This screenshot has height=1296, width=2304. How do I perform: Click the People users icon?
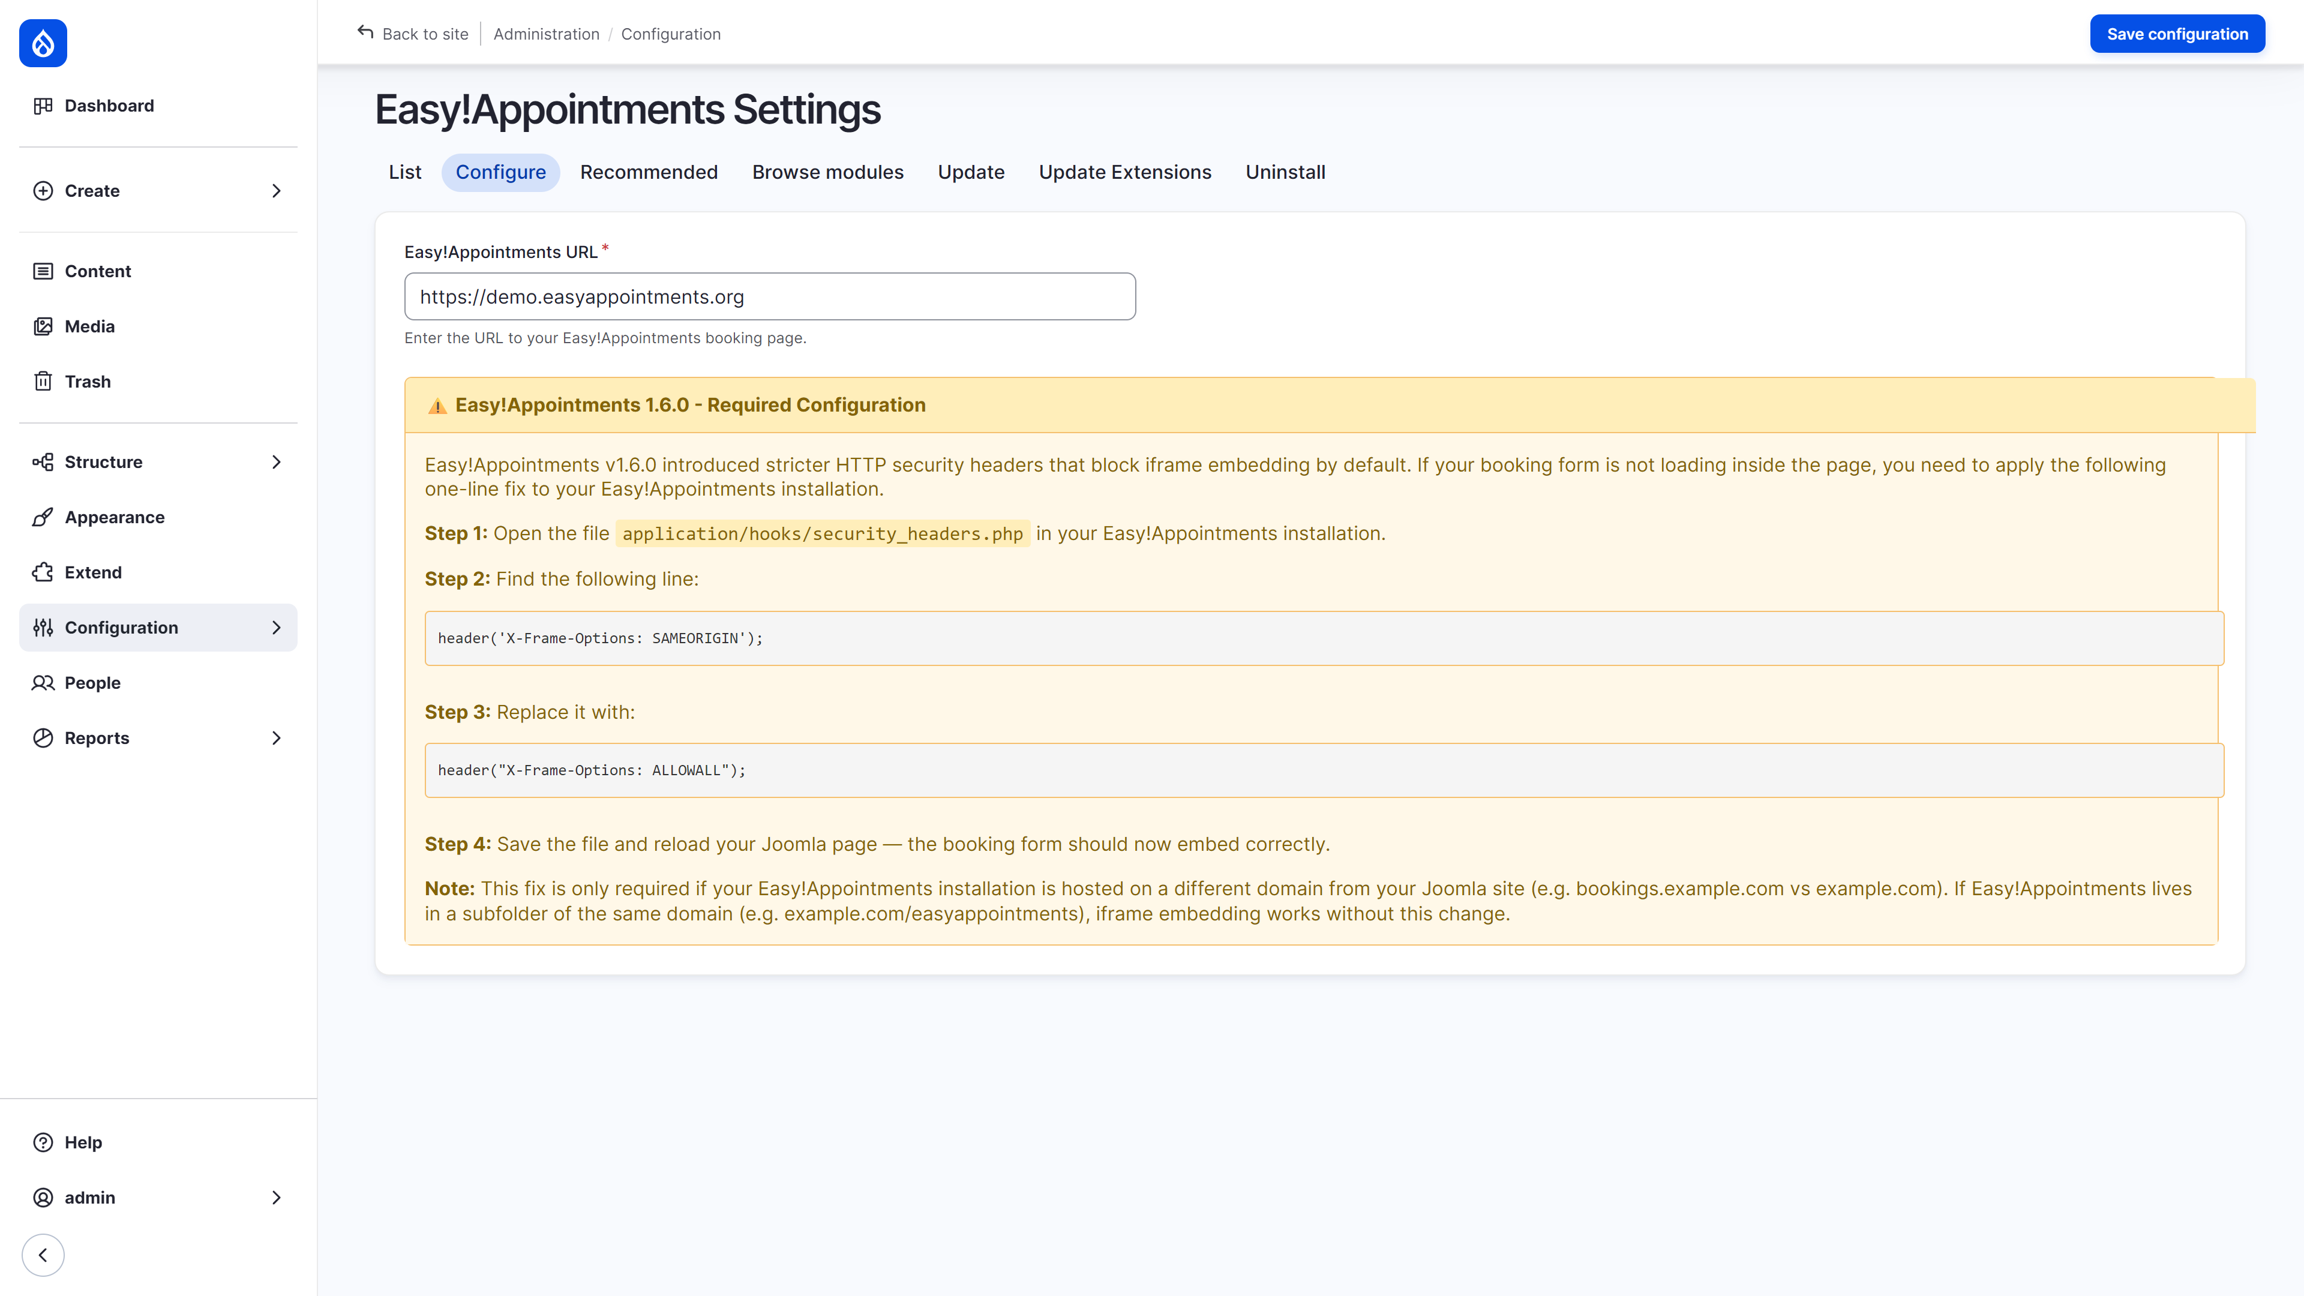click(x=43, y=683)
